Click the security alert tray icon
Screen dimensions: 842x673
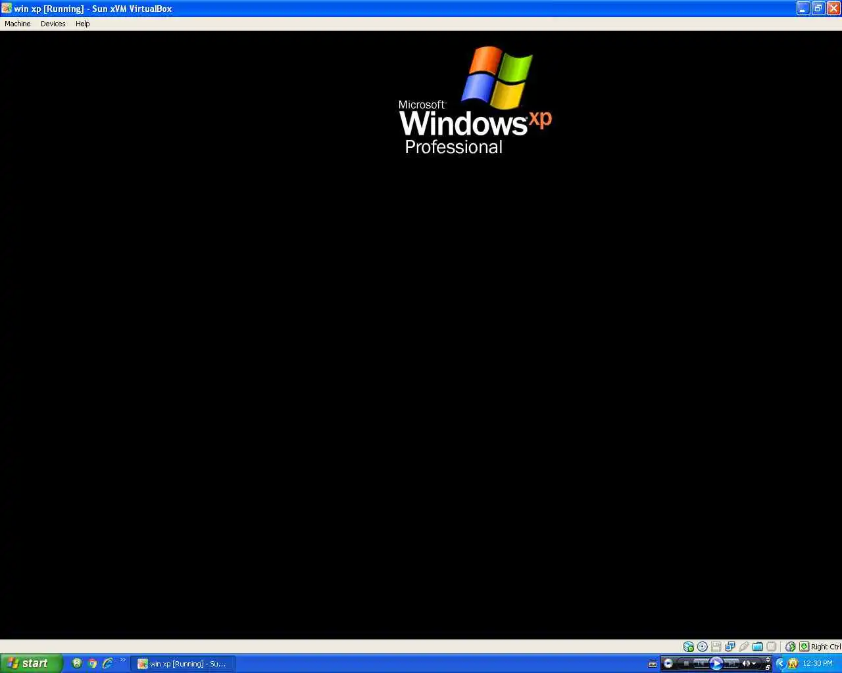point(793,663)
